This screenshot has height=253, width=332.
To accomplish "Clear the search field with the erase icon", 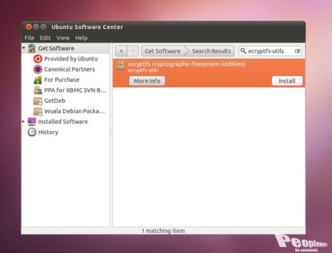I will (297, 51).
